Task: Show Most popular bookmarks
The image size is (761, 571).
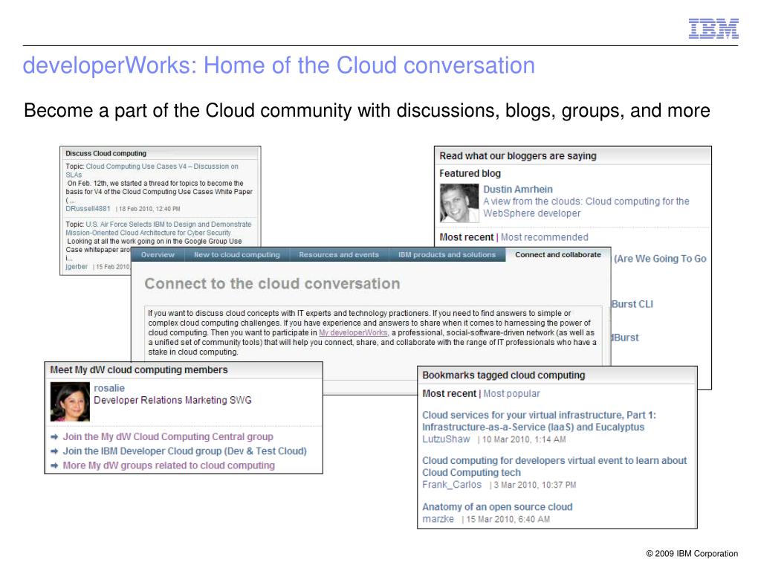Action: click(x=511, y=394)
